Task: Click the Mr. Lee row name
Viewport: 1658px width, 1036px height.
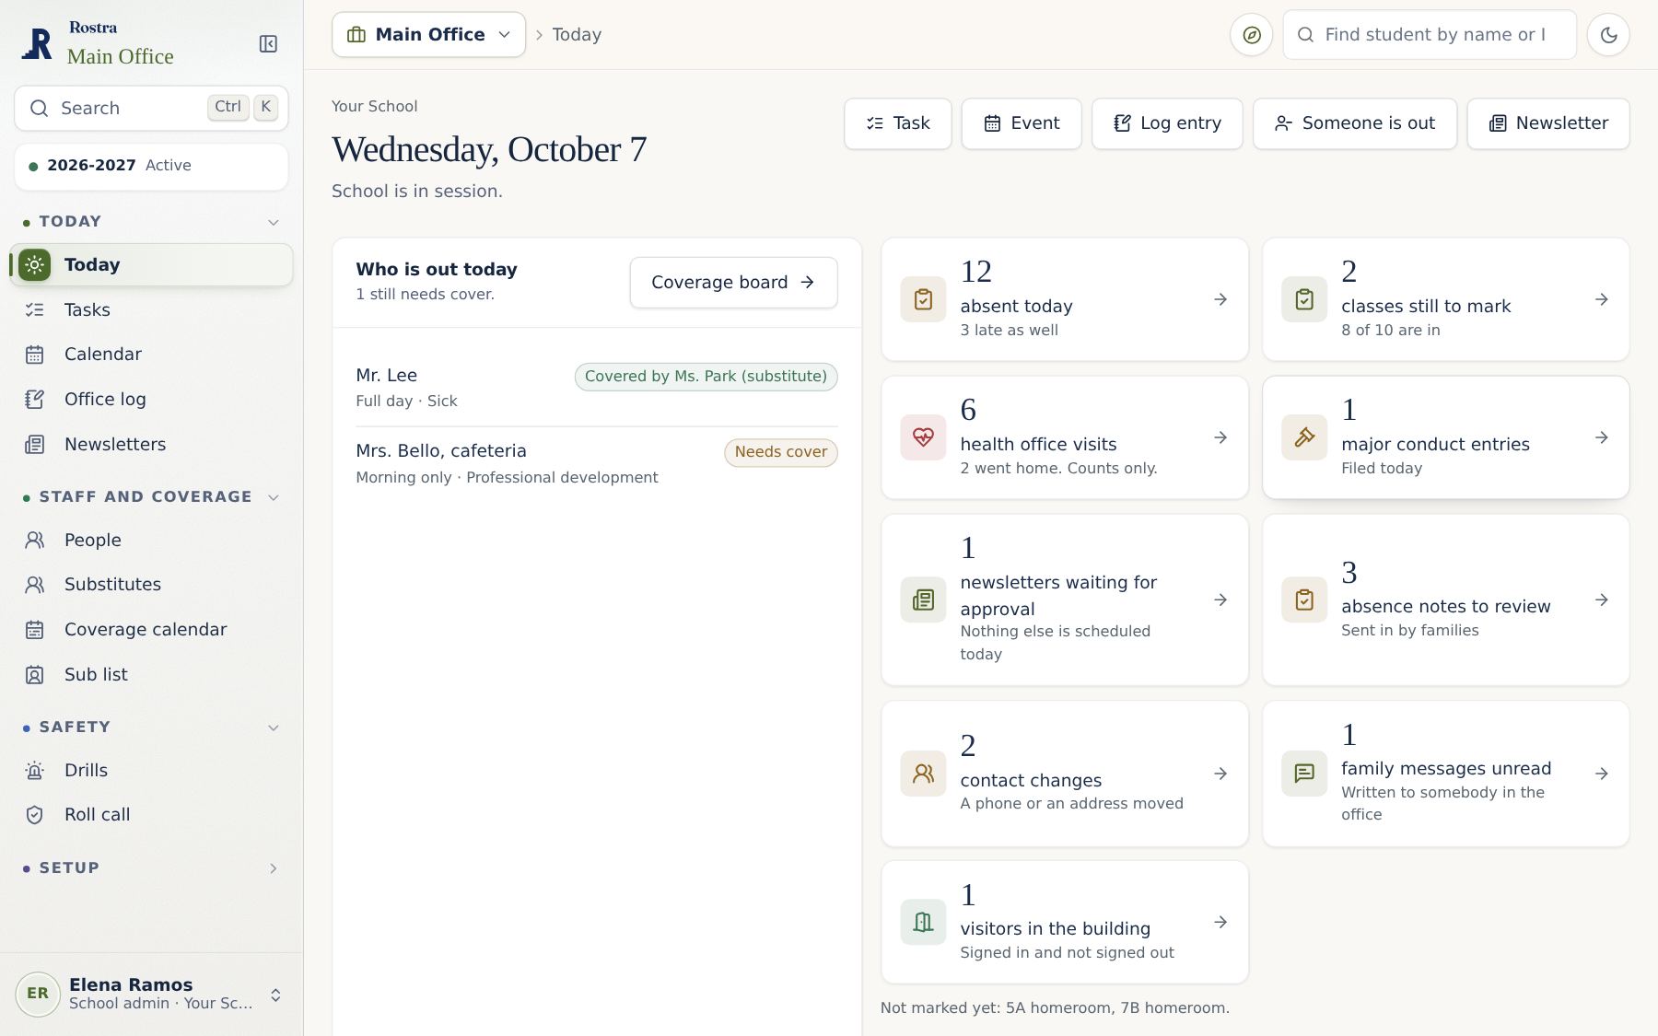Action: coord(387,376)
